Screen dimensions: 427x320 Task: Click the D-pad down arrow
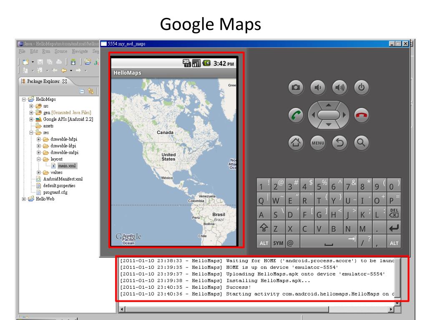click(x=329, y=125)
